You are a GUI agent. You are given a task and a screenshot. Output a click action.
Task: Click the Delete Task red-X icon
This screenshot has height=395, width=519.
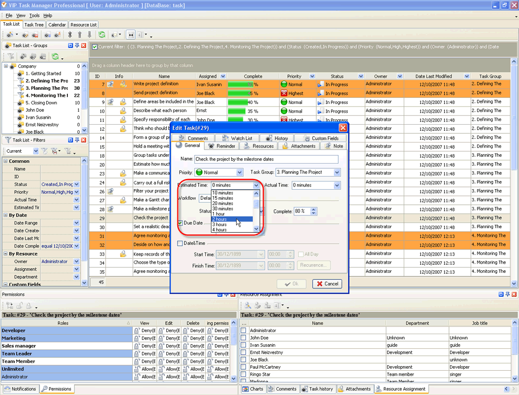[35, 35]
